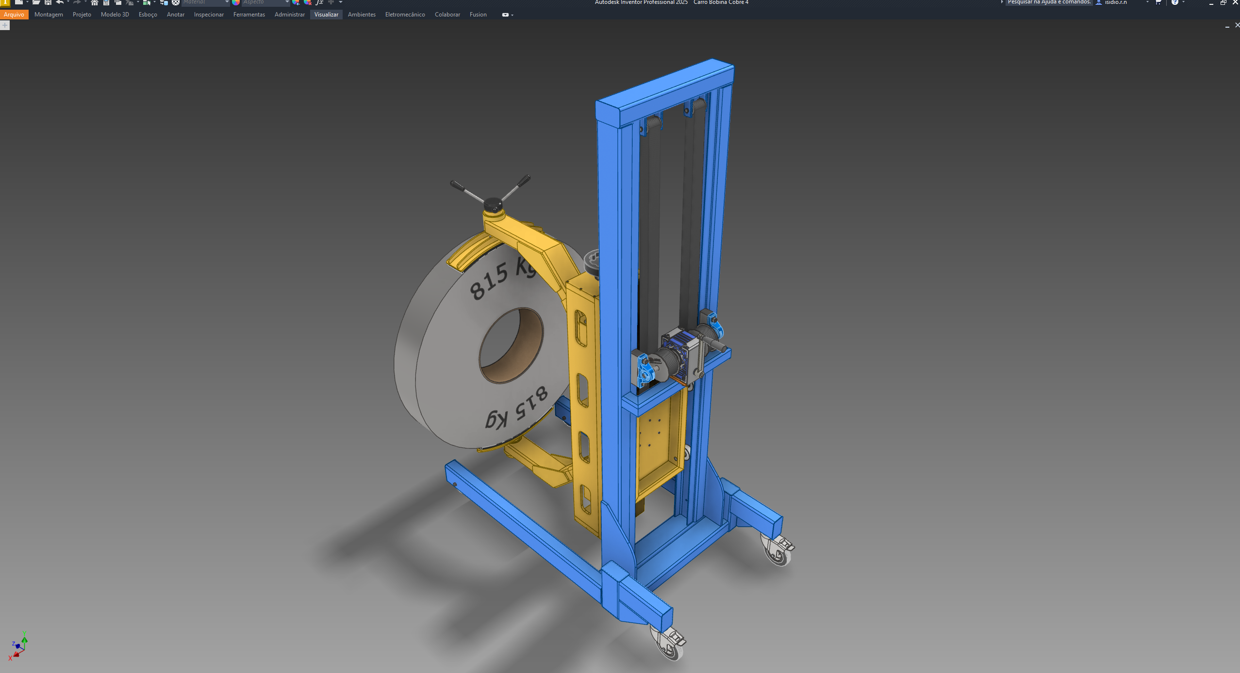The width and height of the screenshot is (1240, 673).
Task: Expand the help menu dropdown arrow
Action: click(1184, 2)
